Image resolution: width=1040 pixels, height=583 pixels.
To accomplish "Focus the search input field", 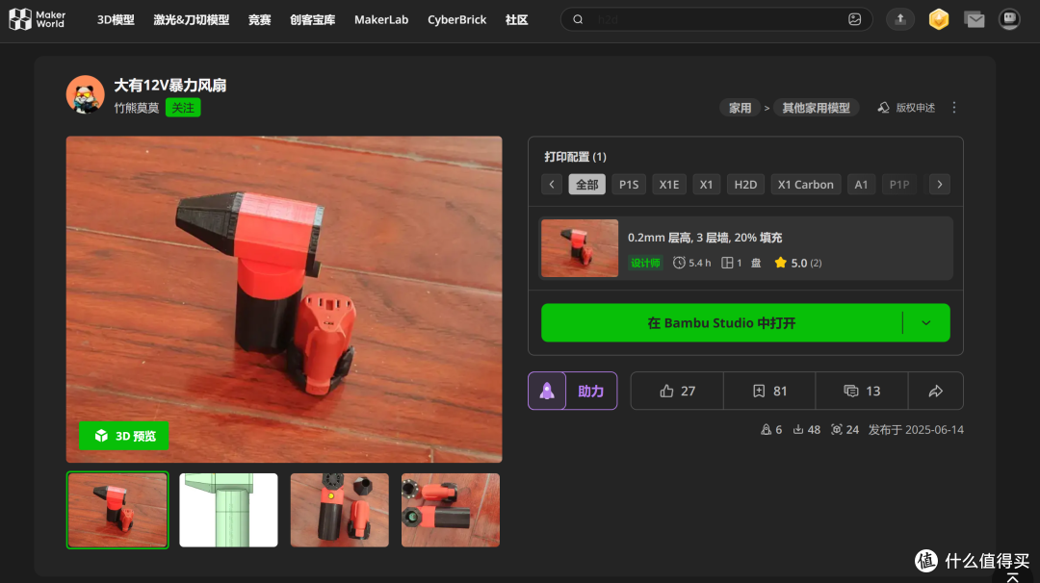I will 716,19.
